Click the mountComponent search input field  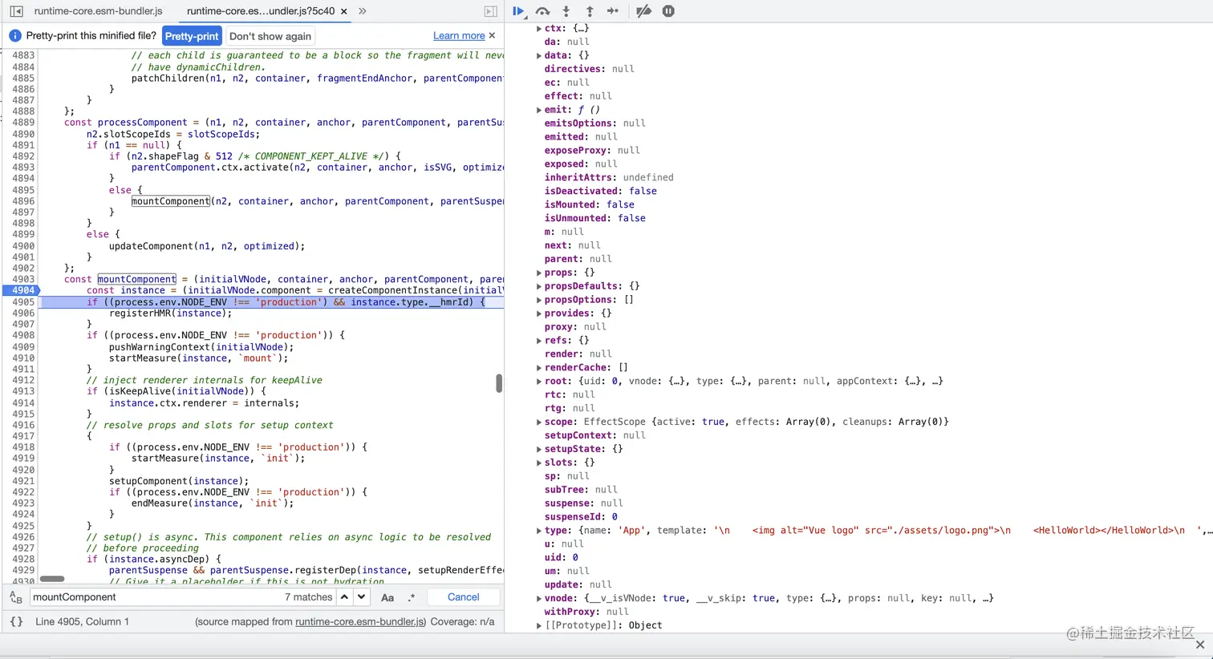pyautogui.click(x=156, y=597)
